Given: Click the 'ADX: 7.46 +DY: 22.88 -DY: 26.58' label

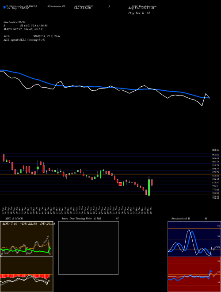Looking at the screenshot, I should 28,224.
